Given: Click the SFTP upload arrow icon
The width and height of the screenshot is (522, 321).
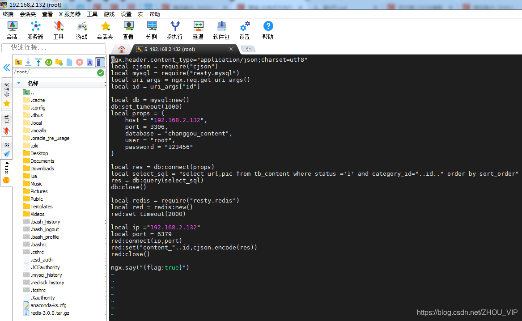Looking at the screenshot, I should [x=38, y=62].
